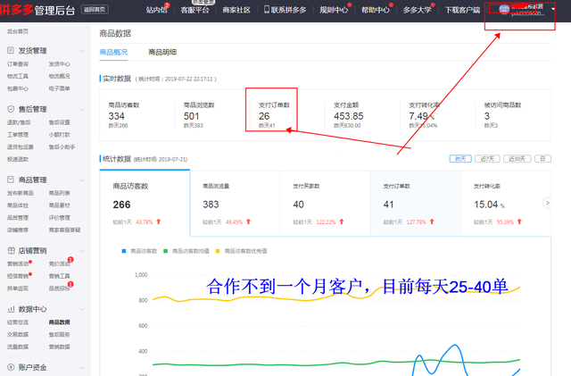Toggle the yellow 商品访客数优秀值 legend swatch
Viewport: 571px width, 376px height.
coord(218,251)
